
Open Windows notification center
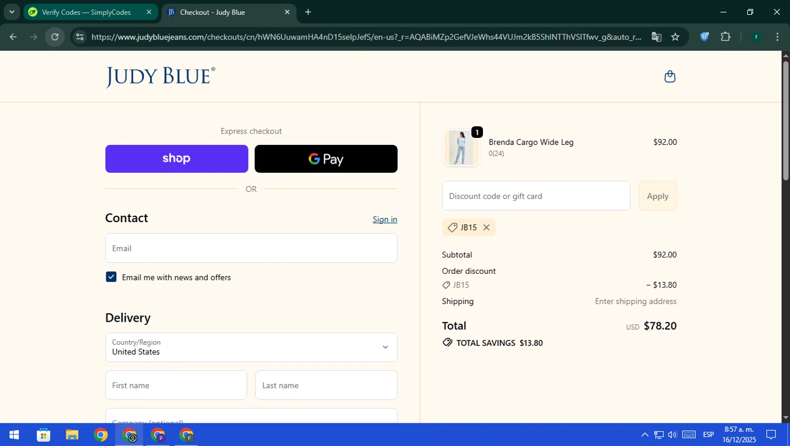click(x=771, y=435)
